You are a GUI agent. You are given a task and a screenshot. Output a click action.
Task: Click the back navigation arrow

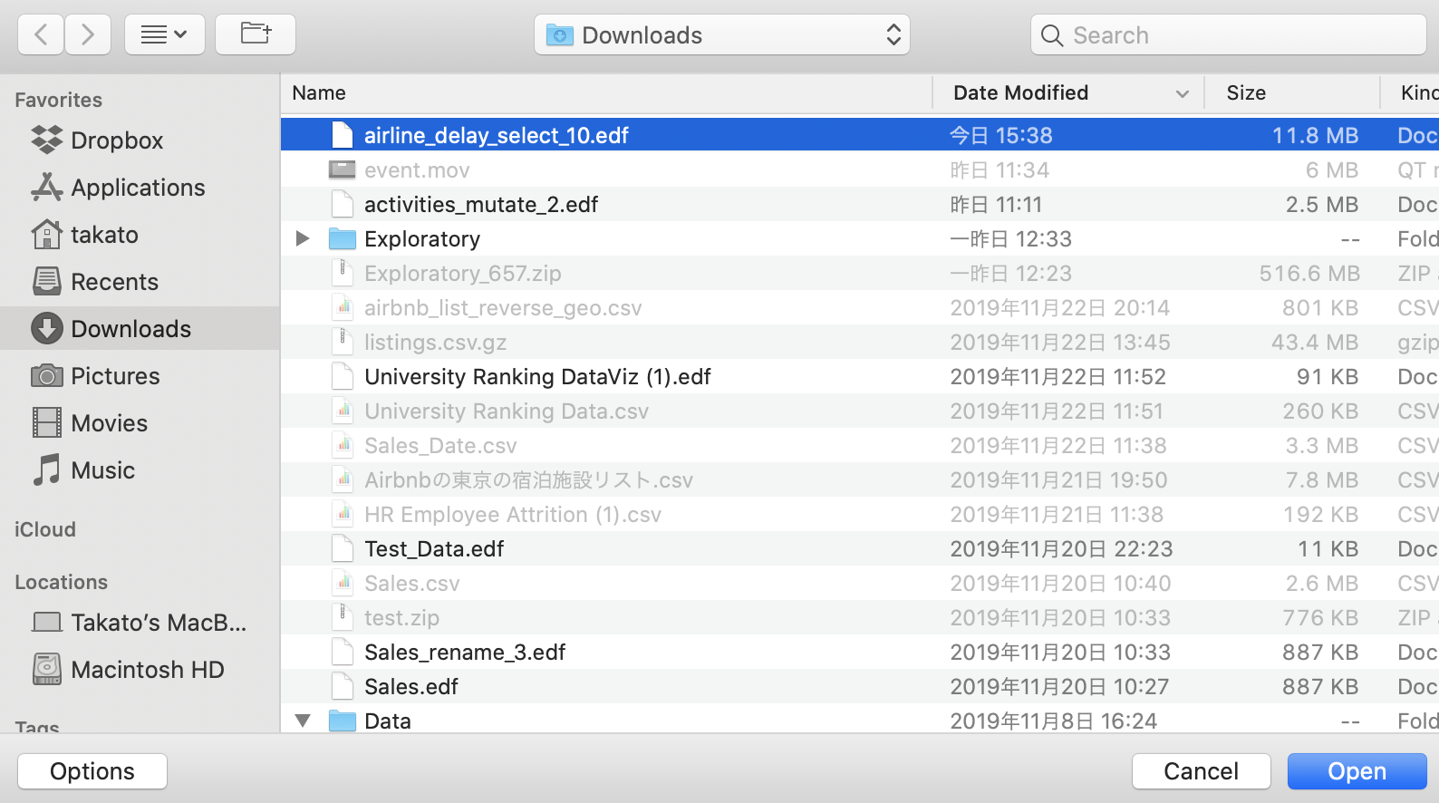click(x=41, y=35)
